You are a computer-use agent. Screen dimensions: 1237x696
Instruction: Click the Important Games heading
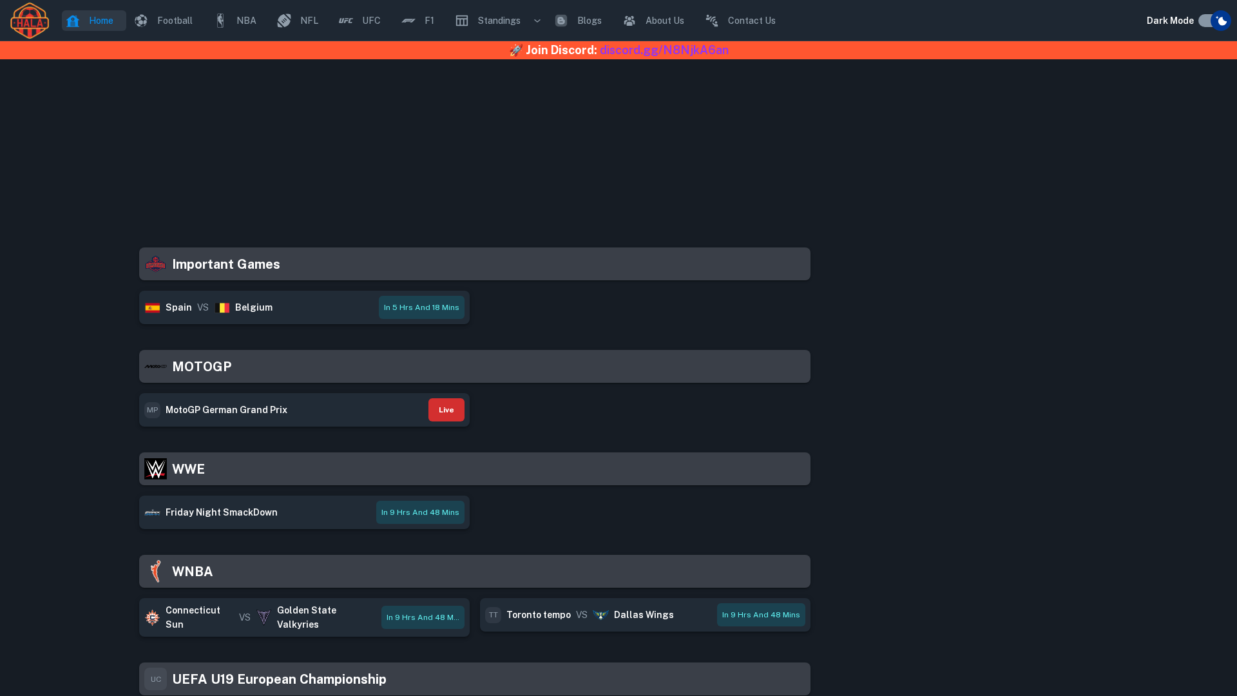click(226, 264)
